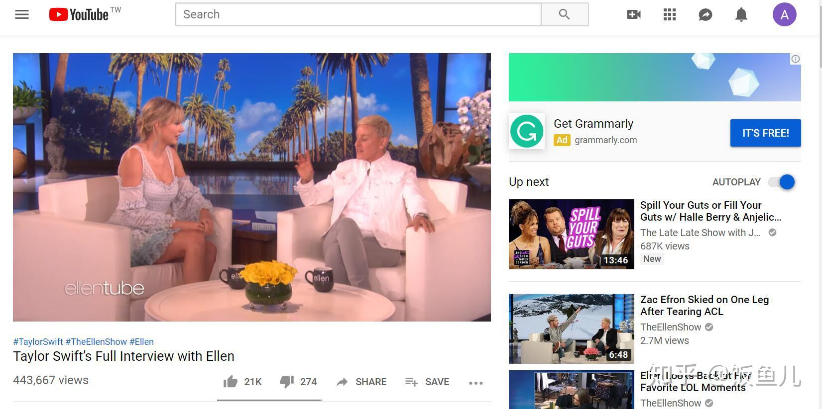Open the Spill Your Guts video thumbnail
Image resolution: width=822 pixels, height=409 pixels.
pos(572,234)
